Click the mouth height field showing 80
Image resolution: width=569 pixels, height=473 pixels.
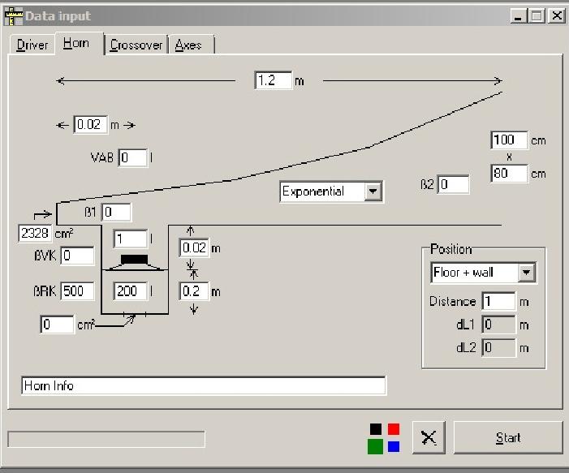[509, 174]
